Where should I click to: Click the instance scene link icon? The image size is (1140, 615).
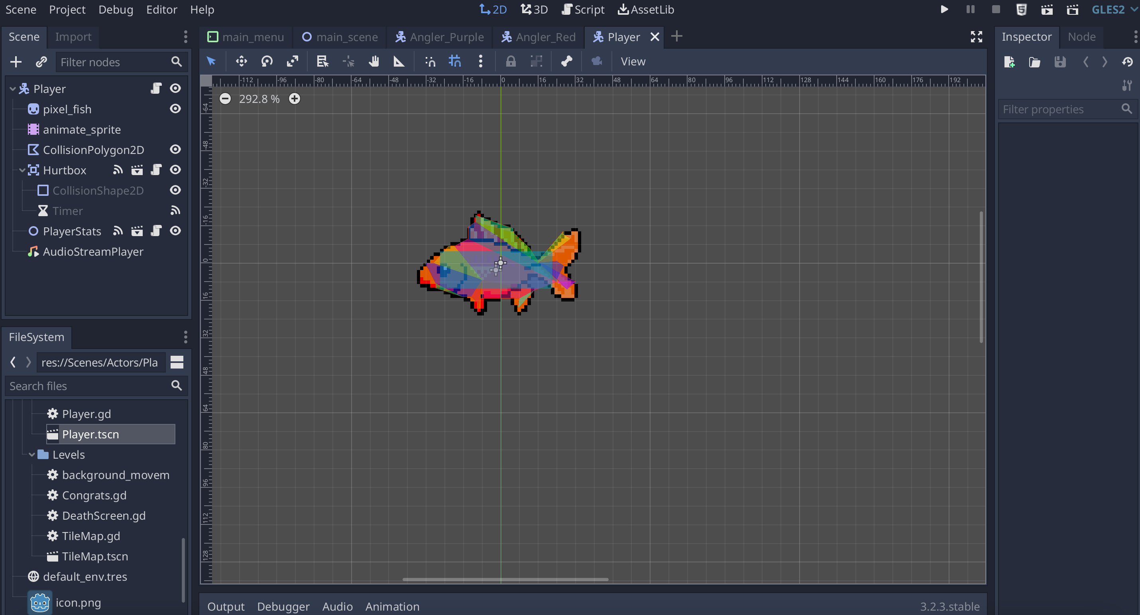[41, 62]
